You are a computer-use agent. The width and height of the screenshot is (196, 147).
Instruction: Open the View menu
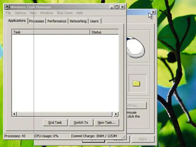[x=33, y=13]
